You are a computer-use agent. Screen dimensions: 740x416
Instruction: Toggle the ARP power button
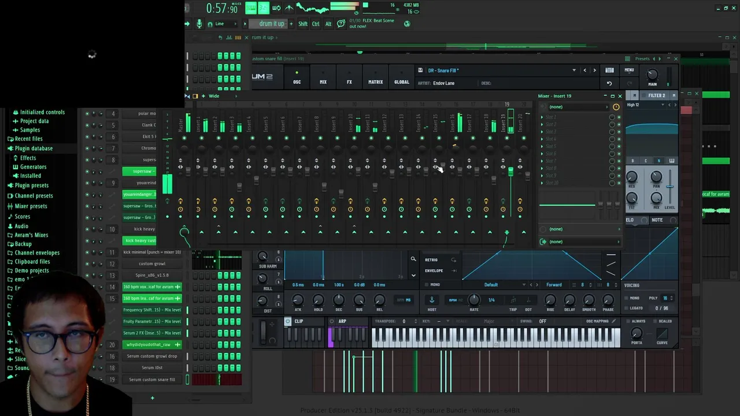point(332,321)
